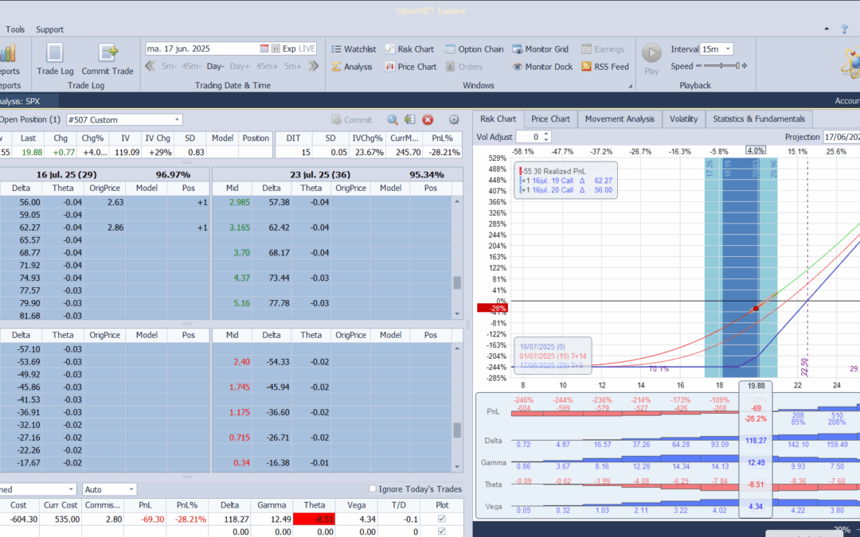This screenshot has height=537, width=860.
Task: Open the Risk Chart window from the ribbon
Action: click(x=409, y=49)
